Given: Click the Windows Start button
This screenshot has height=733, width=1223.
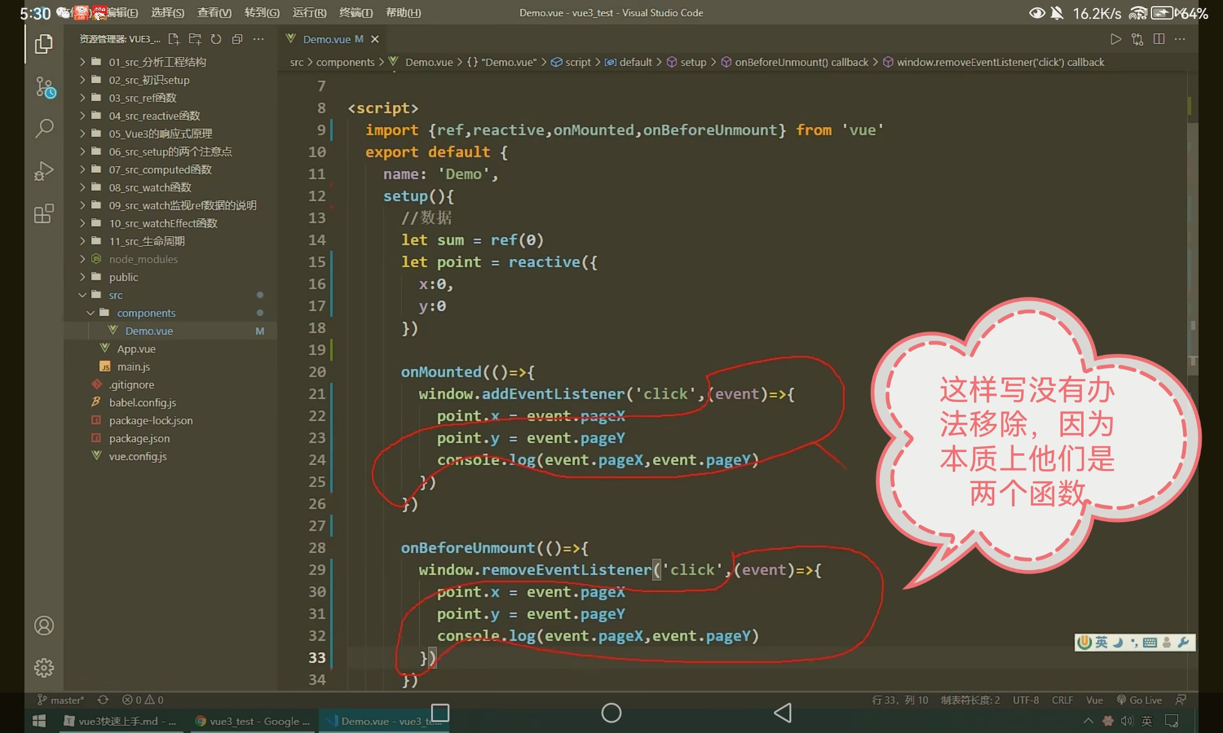Looking at the screenshot, I should 39,721.
